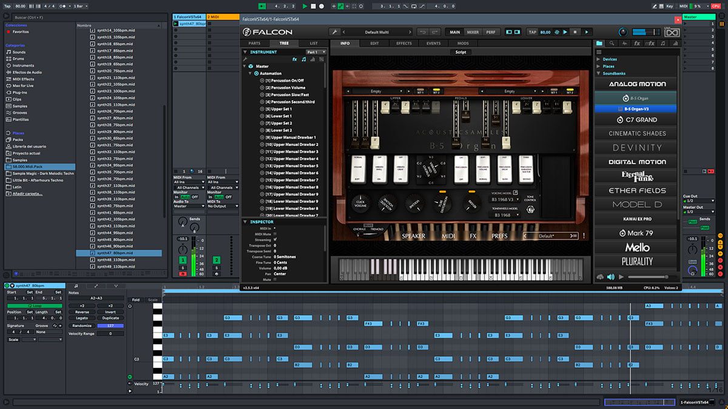Screen dimensions: 728x409
Task: Switch to the MIXER view in Falcon
Action: [x=473, y=32]
